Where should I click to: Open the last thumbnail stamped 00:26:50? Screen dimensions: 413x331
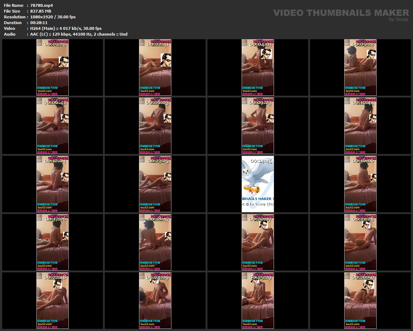click(x=360, y=300)
